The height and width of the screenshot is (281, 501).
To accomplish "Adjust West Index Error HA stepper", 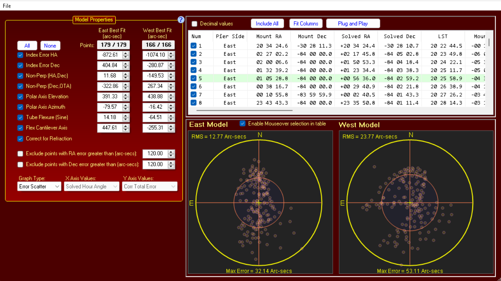I will 171,55.
